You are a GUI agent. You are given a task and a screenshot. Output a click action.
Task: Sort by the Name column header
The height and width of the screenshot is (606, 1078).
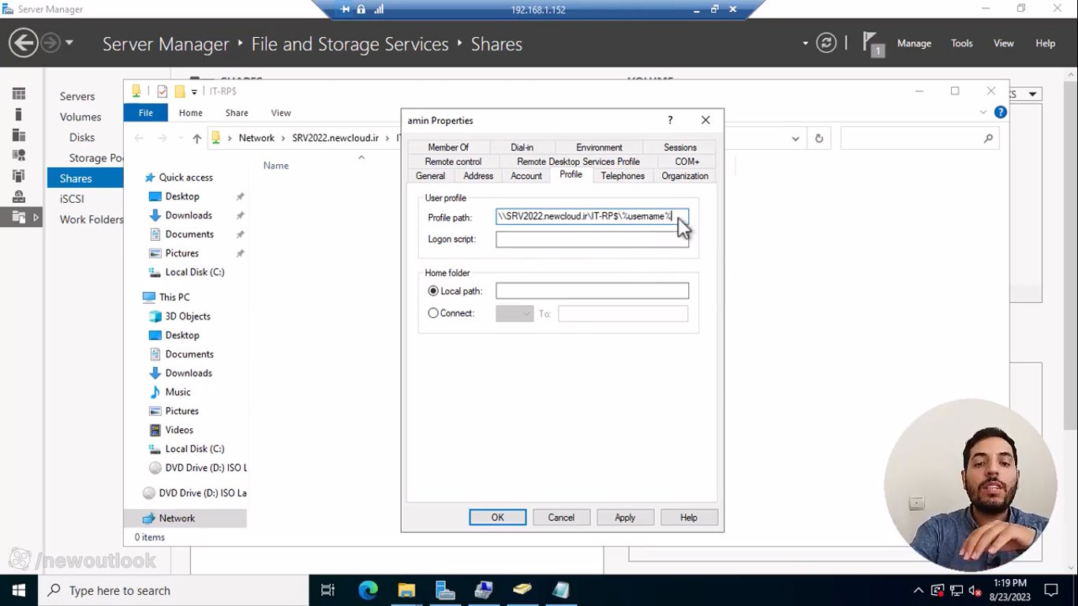tap(276, 166)
